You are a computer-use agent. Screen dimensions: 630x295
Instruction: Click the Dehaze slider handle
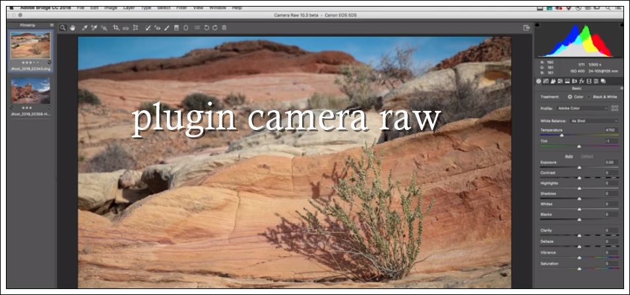click(579, 246)
